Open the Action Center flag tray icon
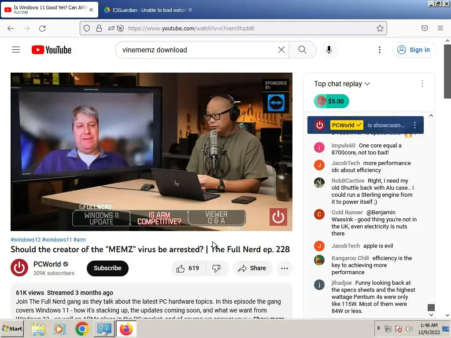 398,328
